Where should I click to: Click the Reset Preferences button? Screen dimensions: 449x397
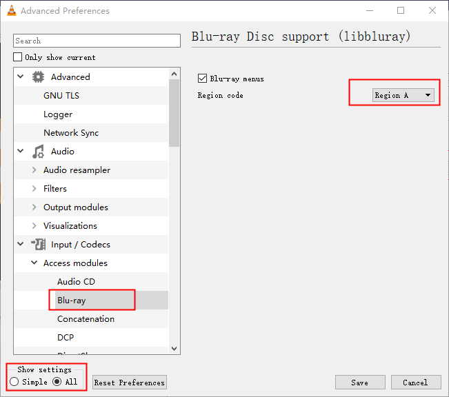(130, 383)
